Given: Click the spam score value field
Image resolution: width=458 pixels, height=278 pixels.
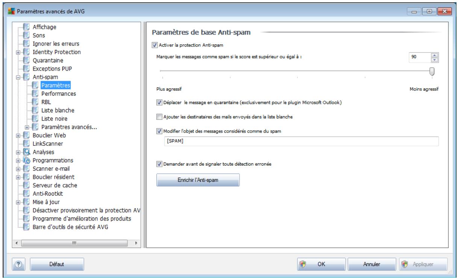Looking at the screenshot, I should [420, 57].
